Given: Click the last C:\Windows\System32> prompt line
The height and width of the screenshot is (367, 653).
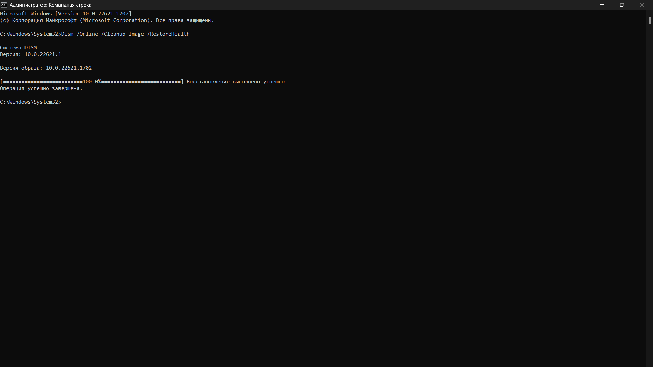Looking at the screenshot, I should 31,102.
